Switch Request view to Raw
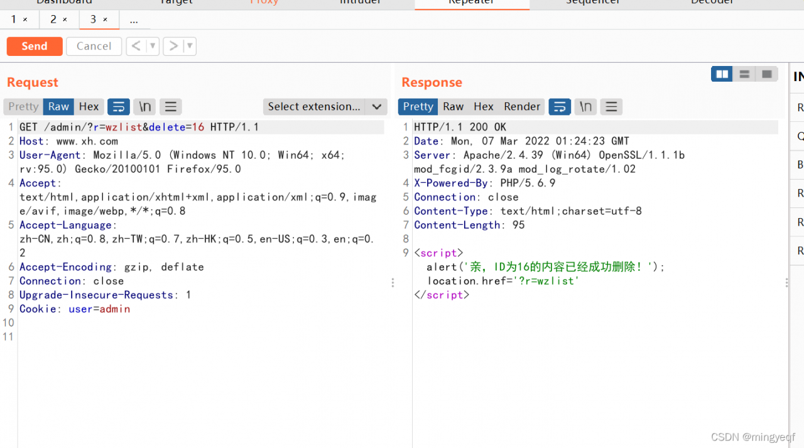Viewport: 804px width, 448px height. click(58, 107)
